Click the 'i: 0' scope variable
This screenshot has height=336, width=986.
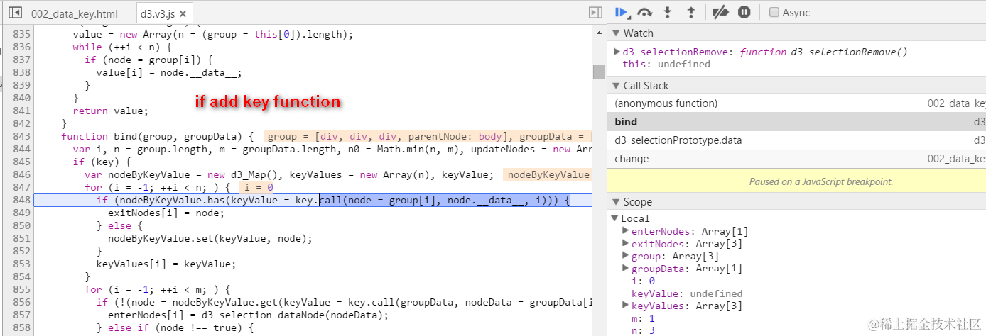coord(643,281)
